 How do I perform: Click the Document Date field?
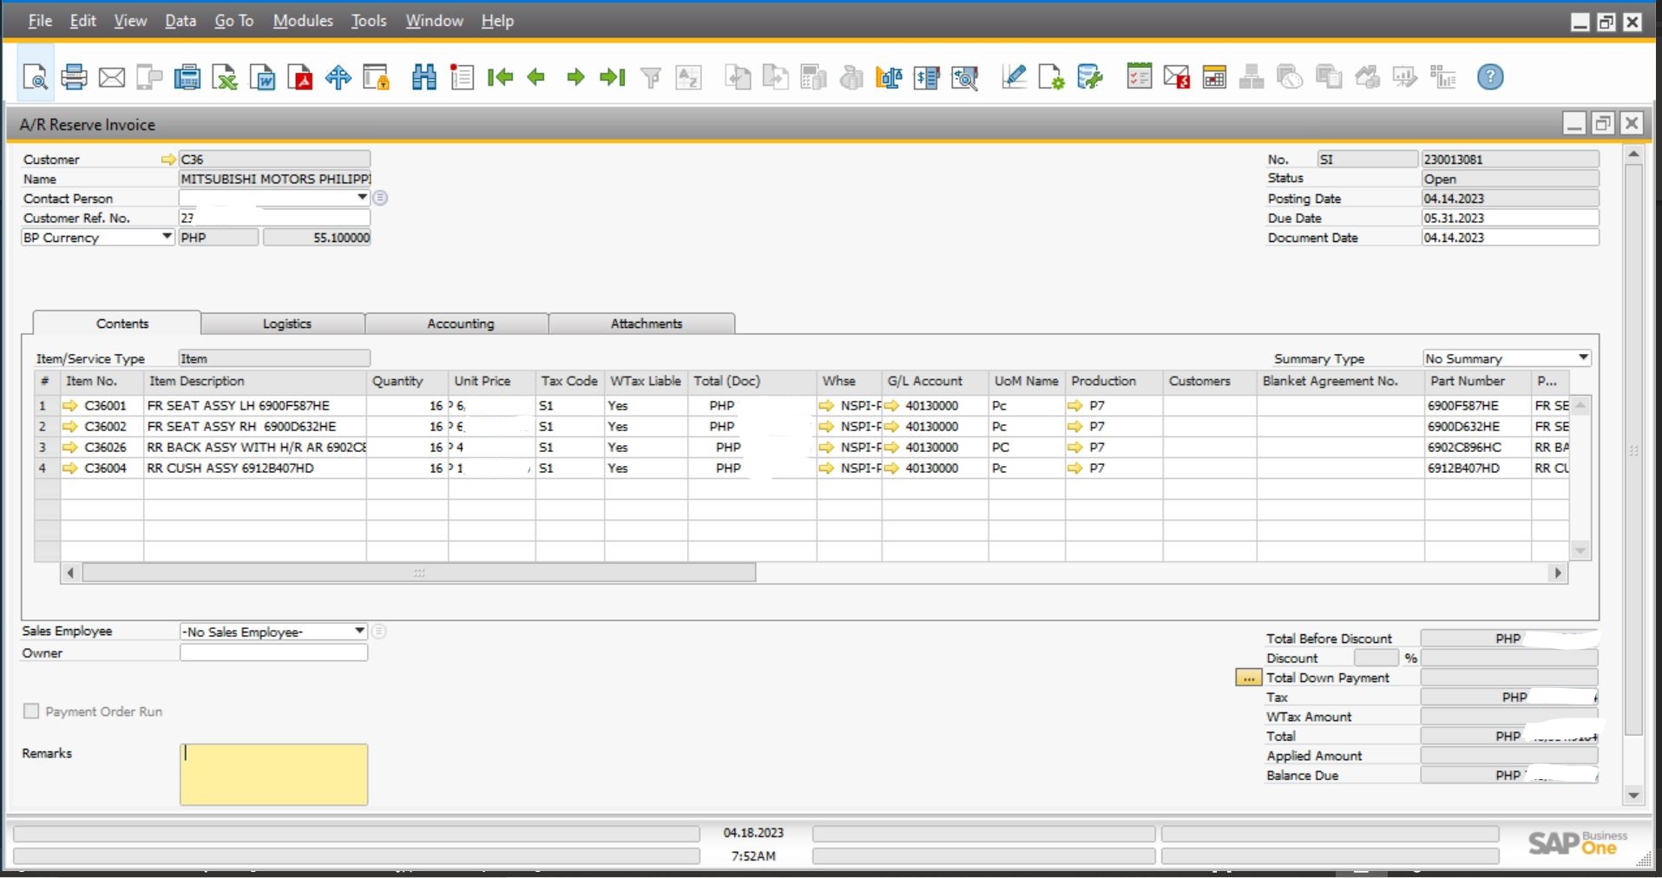(x=1509, y=237)
